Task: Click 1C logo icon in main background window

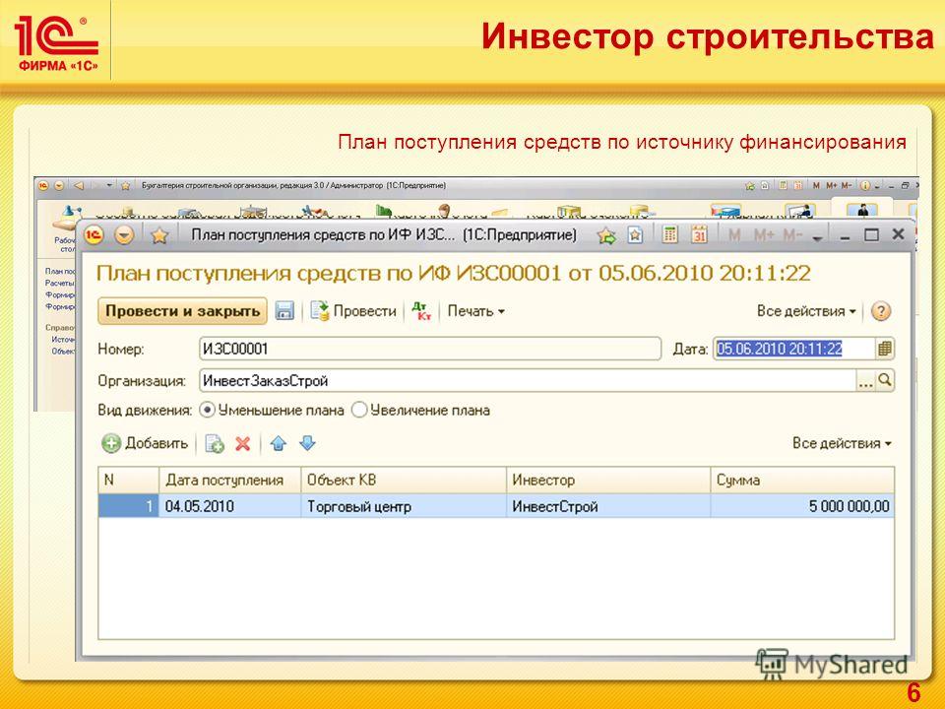Action: tap(44, 186)
